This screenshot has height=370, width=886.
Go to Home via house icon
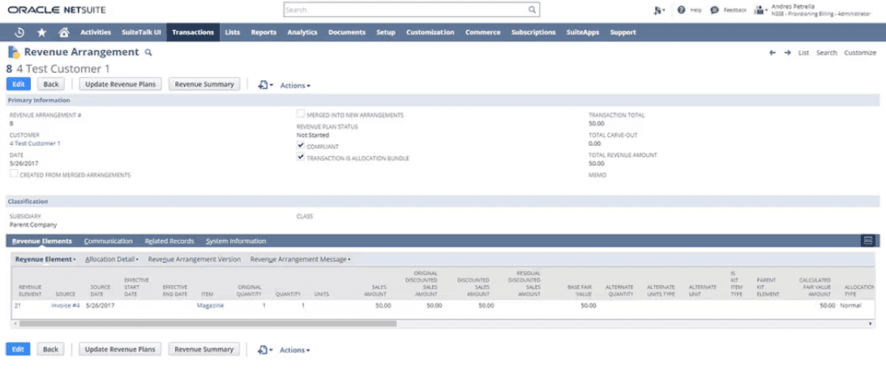[63, 32]
